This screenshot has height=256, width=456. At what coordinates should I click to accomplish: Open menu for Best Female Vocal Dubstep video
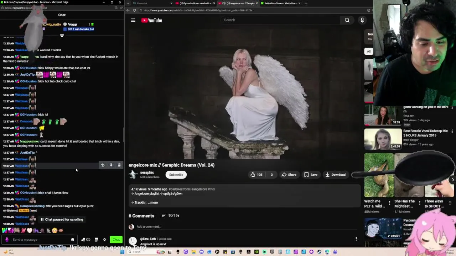point(452,132)
